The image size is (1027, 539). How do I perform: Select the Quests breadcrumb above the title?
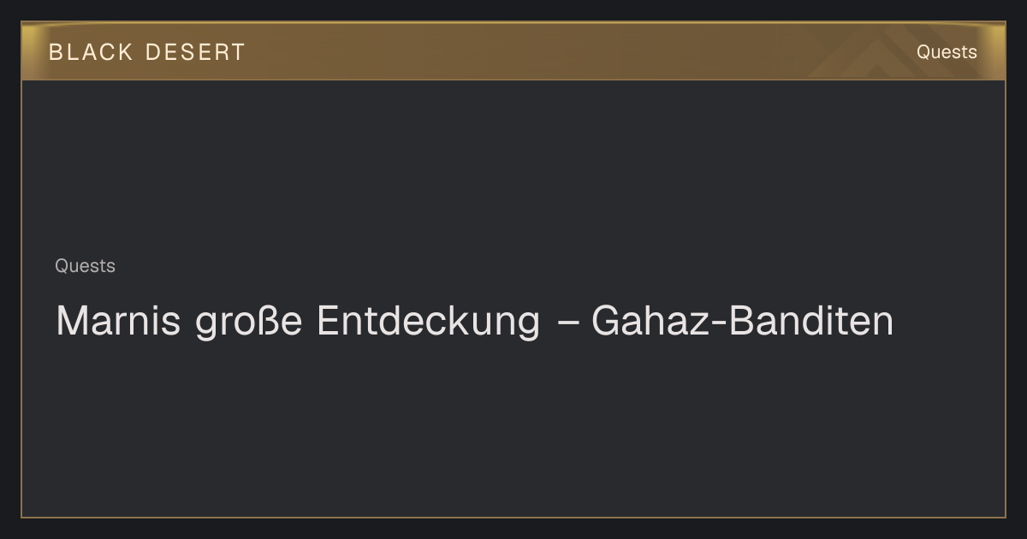pyautogui.click(x=85, y=266)
